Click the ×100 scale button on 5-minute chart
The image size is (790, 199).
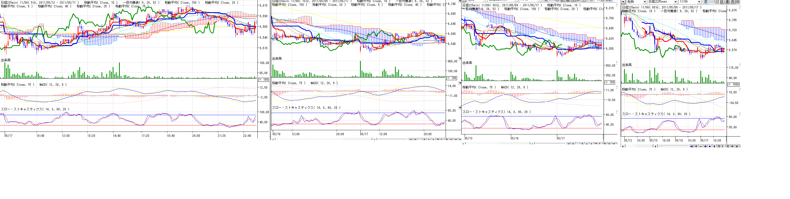coord(264,80)
